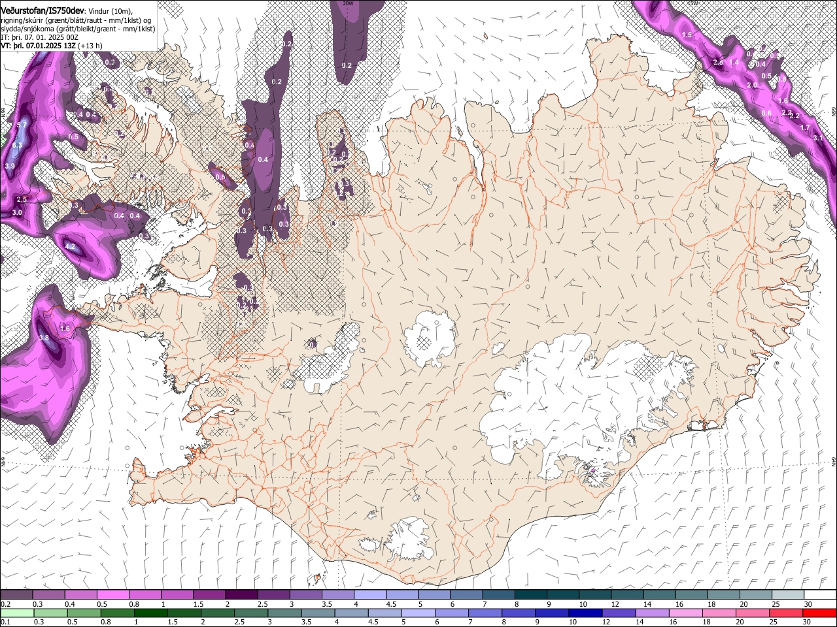
Task: Select the pink 16–18 swatch in lower legend row
Action: click(687, 613)
